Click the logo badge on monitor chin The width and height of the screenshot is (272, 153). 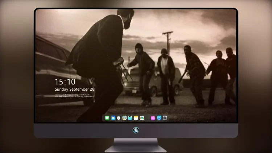click(x=136, y=131)
